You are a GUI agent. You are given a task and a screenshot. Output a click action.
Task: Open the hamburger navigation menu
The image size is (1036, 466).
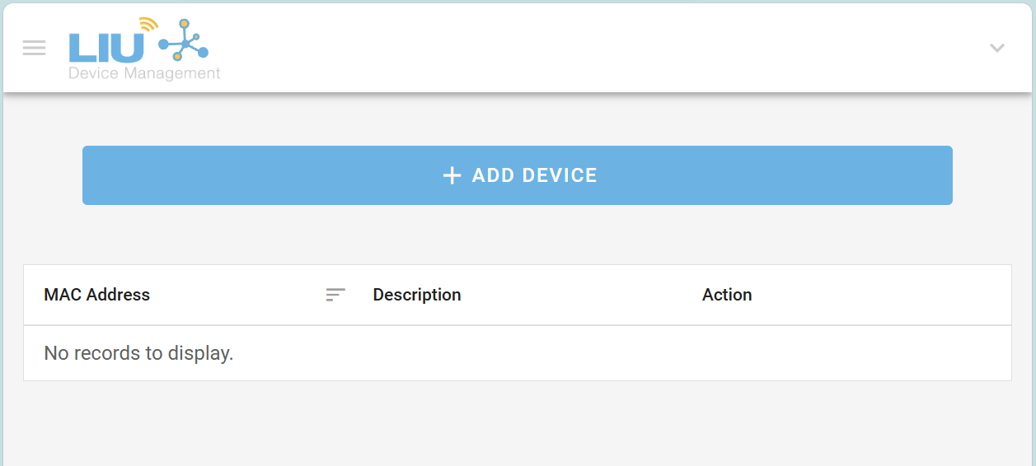pyautogui.click(x=34, y=48)
